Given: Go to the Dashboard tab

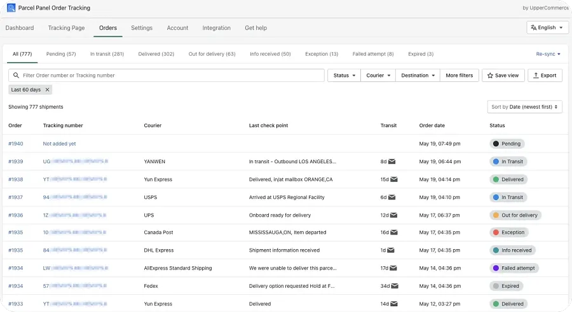Looking at the screenshot, I should coord(20,28).
